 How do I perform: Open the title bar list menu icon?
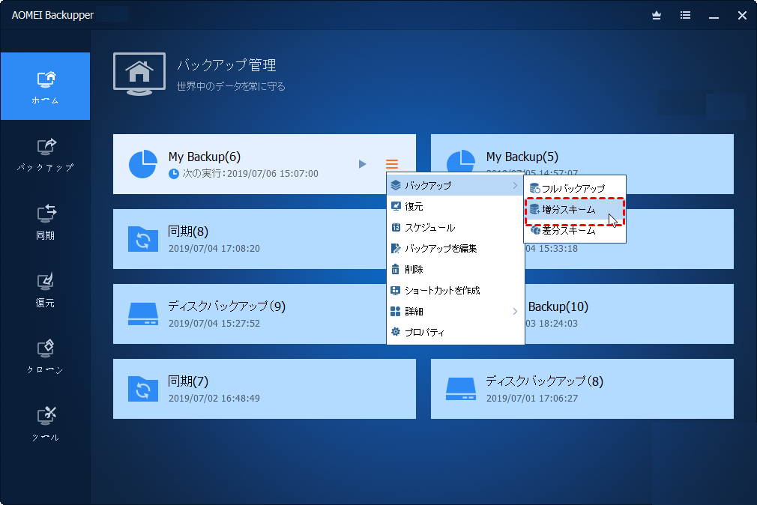(685, 16)
